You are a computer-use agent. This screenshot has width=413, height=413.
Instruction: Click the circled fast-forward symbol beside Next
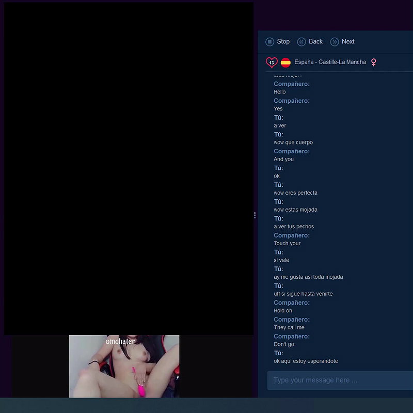(x=335, y=42)
